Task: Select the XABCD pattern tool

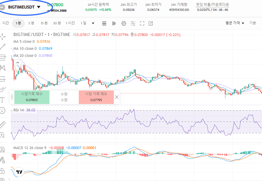Action: [3, 68]
